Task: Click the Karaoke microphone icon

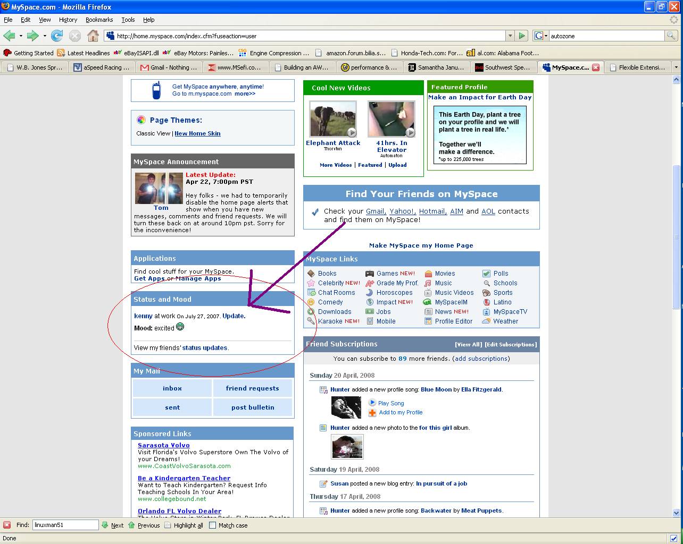Action: pyautogui.click(x=311, y=321)
